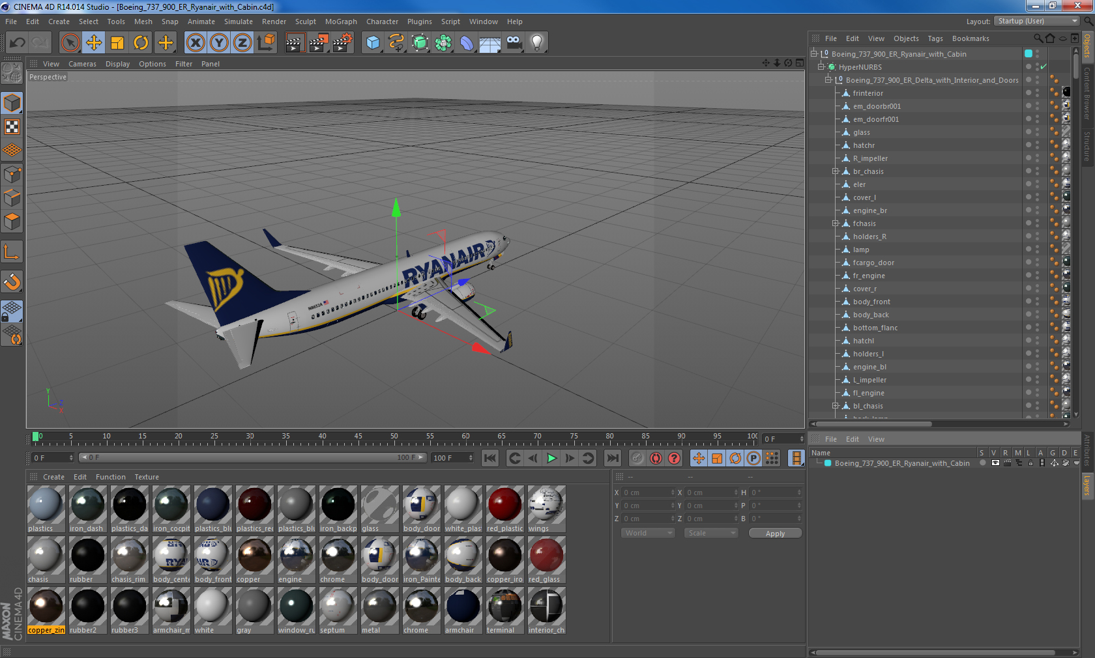Viewport: 1095px width, 658px height.
Task: Collapse Boeing_737_900_ER_Ryanair_with_Cabin root
Action: coord(814,54)
